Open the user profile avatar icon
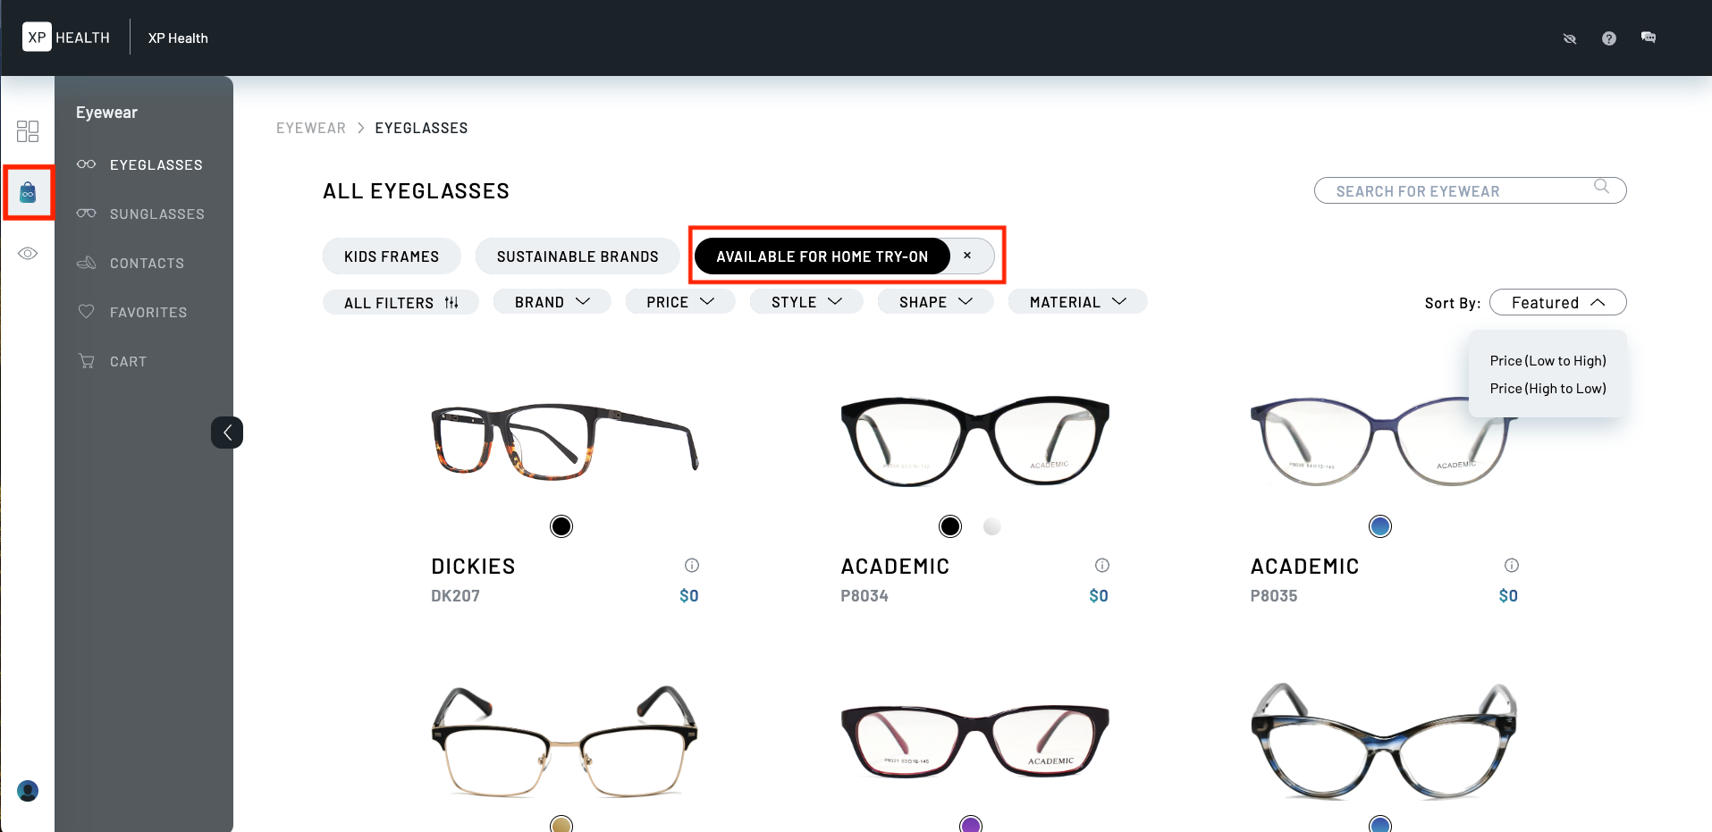 pos(28,791)
